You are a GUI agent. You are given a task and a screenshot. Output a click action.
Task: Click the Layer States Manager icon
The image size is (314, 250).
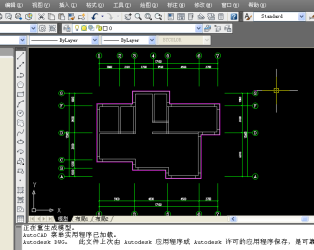(x=227, y=28)
